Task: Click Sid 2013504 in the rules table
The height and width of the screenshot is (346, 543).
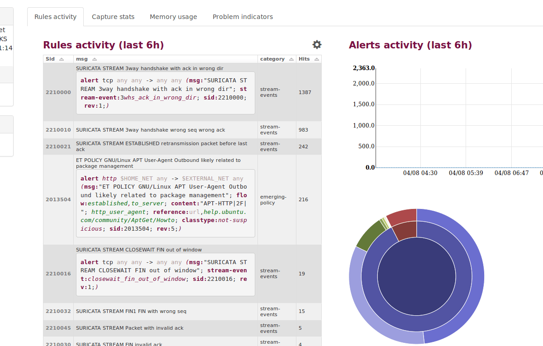Action: [58, 199]
